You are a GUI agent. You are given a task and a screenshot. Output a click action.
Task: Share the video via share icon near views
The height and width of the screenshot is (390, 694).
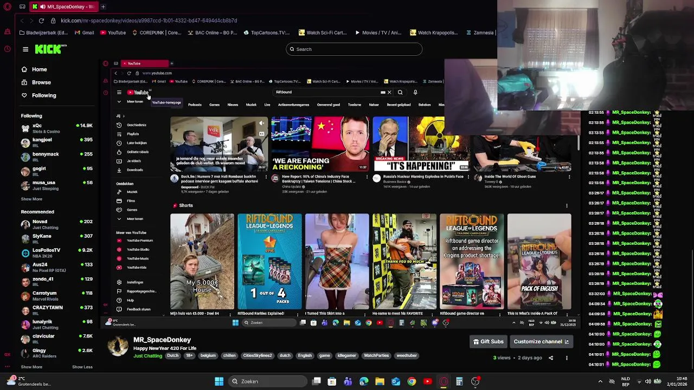tap(551, 357)
